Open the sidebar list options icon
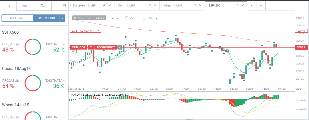This screenshot has height=120, width=309. (64, 5)
